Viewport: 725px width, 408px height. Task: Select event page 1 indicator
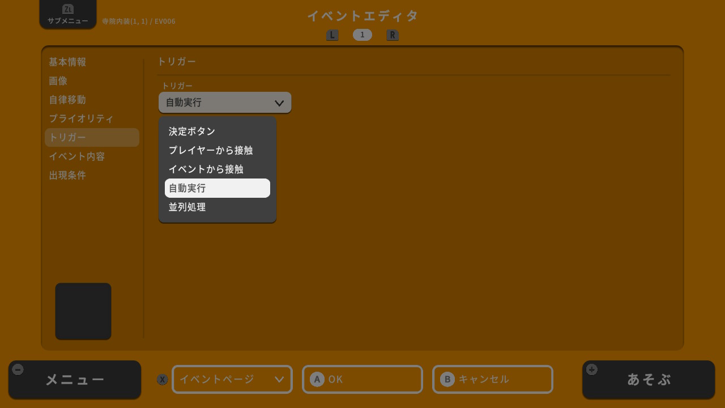coord(362,35)
